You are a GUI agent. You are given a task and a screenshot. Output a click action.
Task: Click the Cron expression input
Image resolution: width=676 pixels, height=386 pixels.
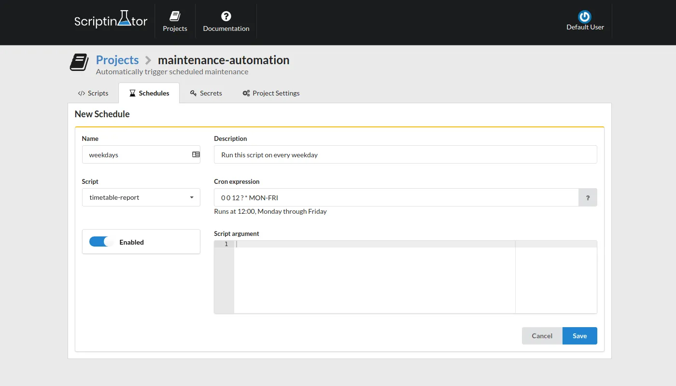[396, 197]
